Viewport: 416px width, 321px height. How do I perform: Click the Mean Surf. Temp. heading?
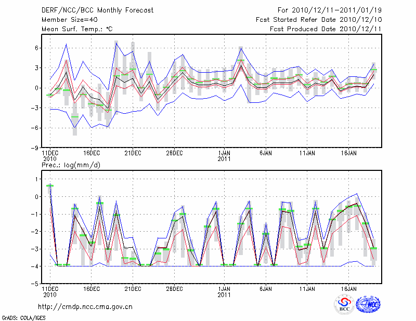coord(77,29)
